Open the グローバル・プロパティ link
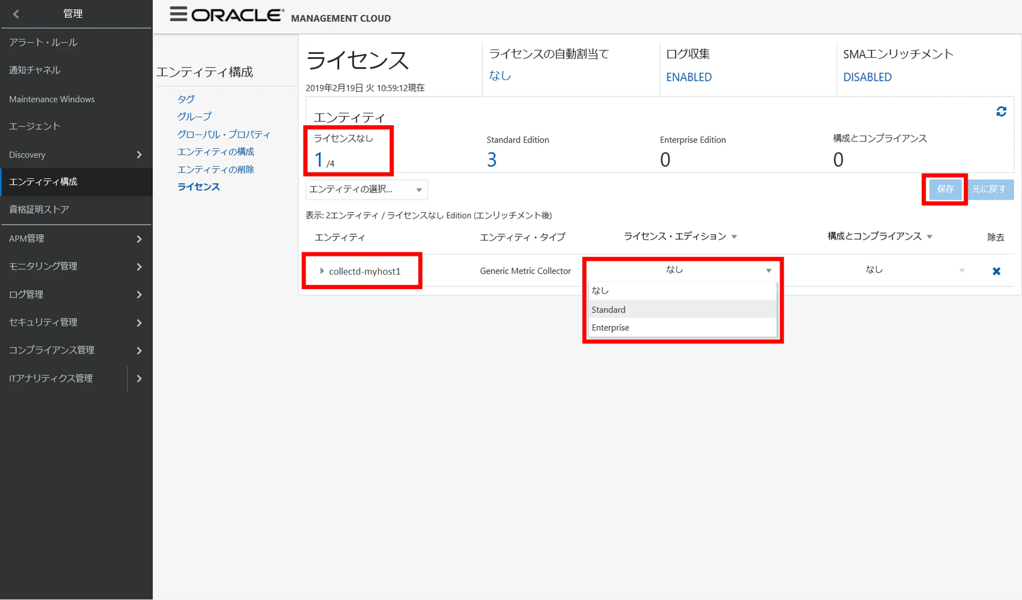The image size is (1022, 600). pyautogui.click(x=224, y=134)
